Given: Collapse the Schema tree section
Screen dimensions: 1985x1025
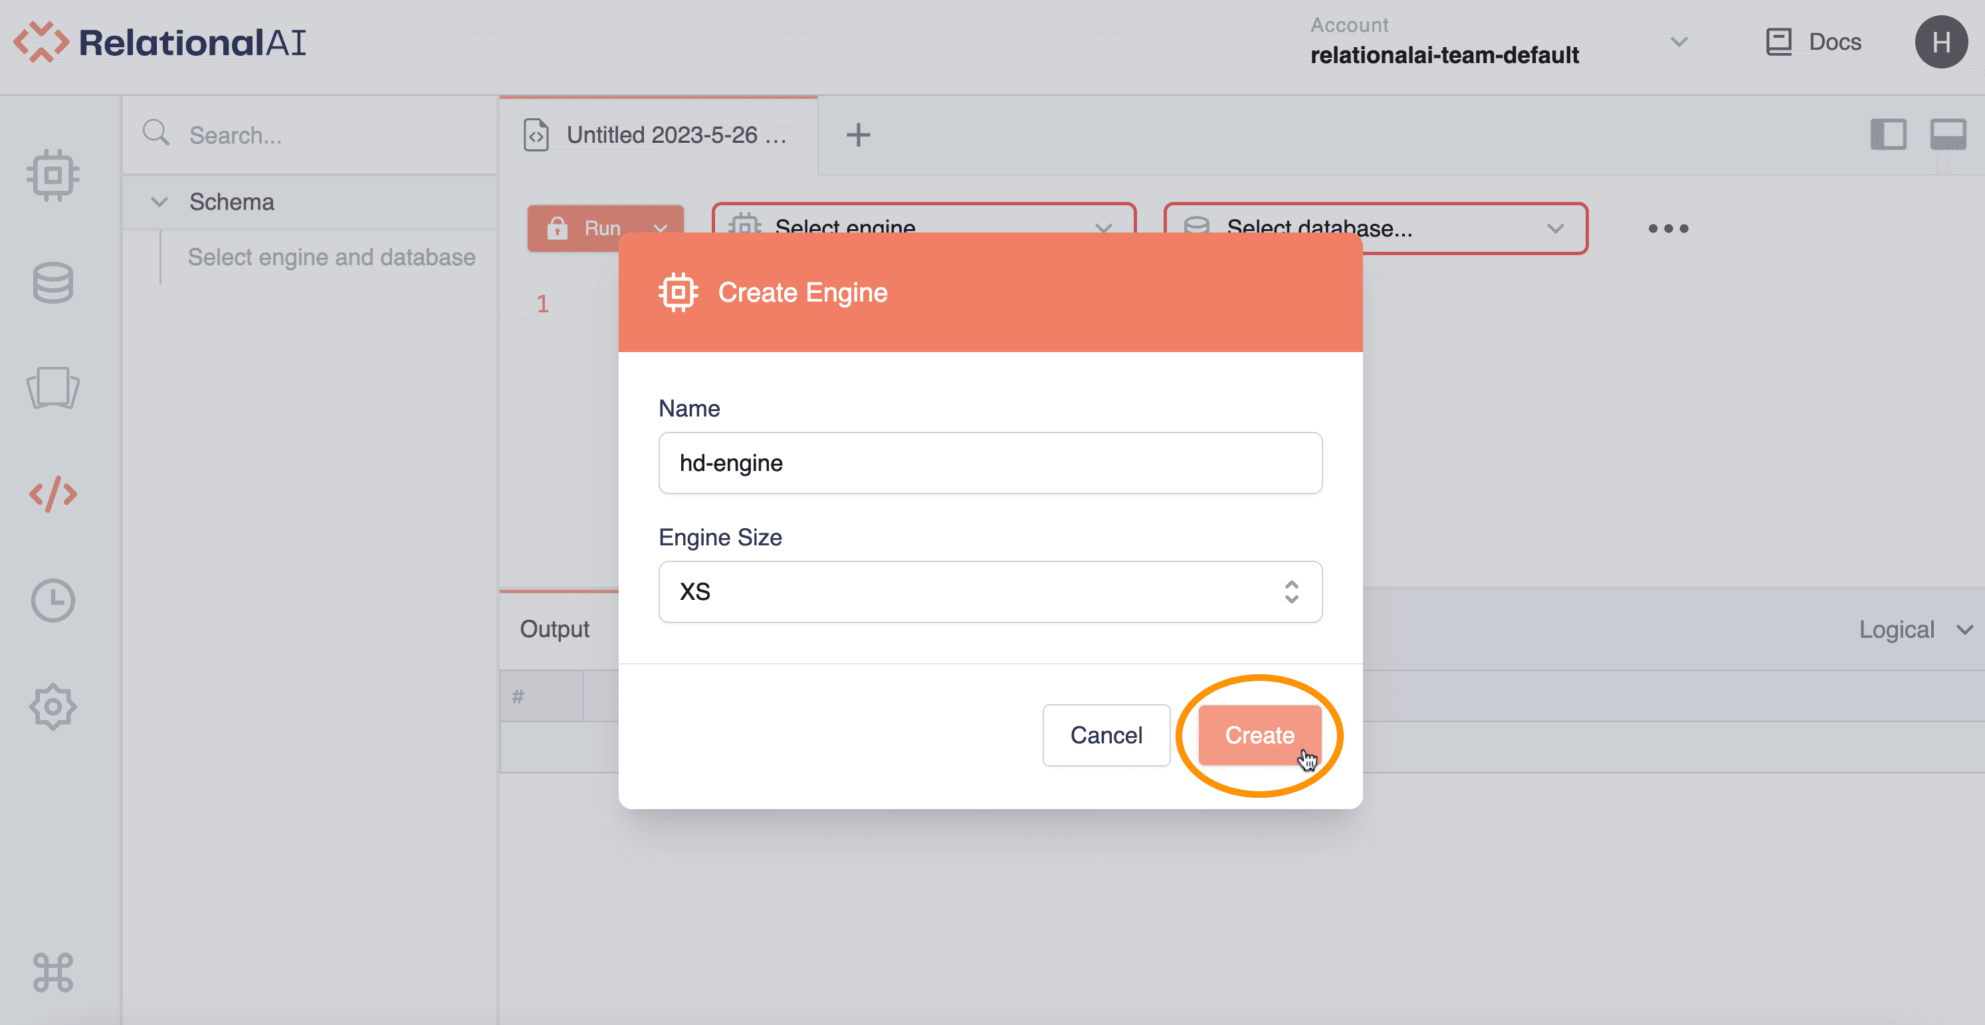Looking at the screenshot, I should click(x=159, y=203).
